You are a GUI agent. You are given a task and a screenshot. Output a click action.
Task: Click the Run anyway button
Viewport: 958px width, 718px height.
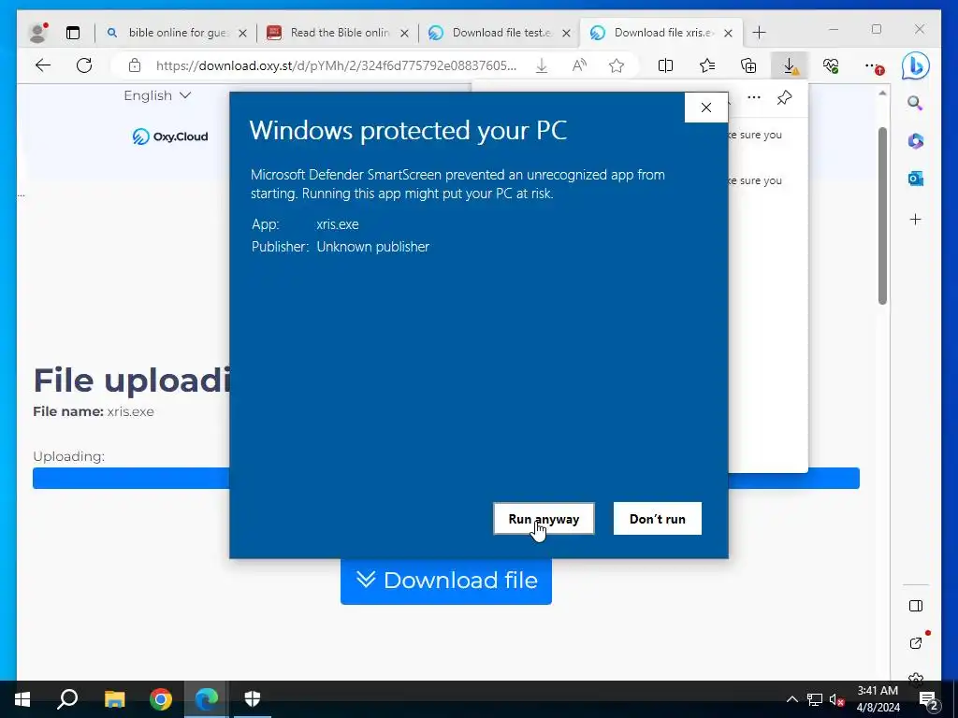tap(544, 518)
